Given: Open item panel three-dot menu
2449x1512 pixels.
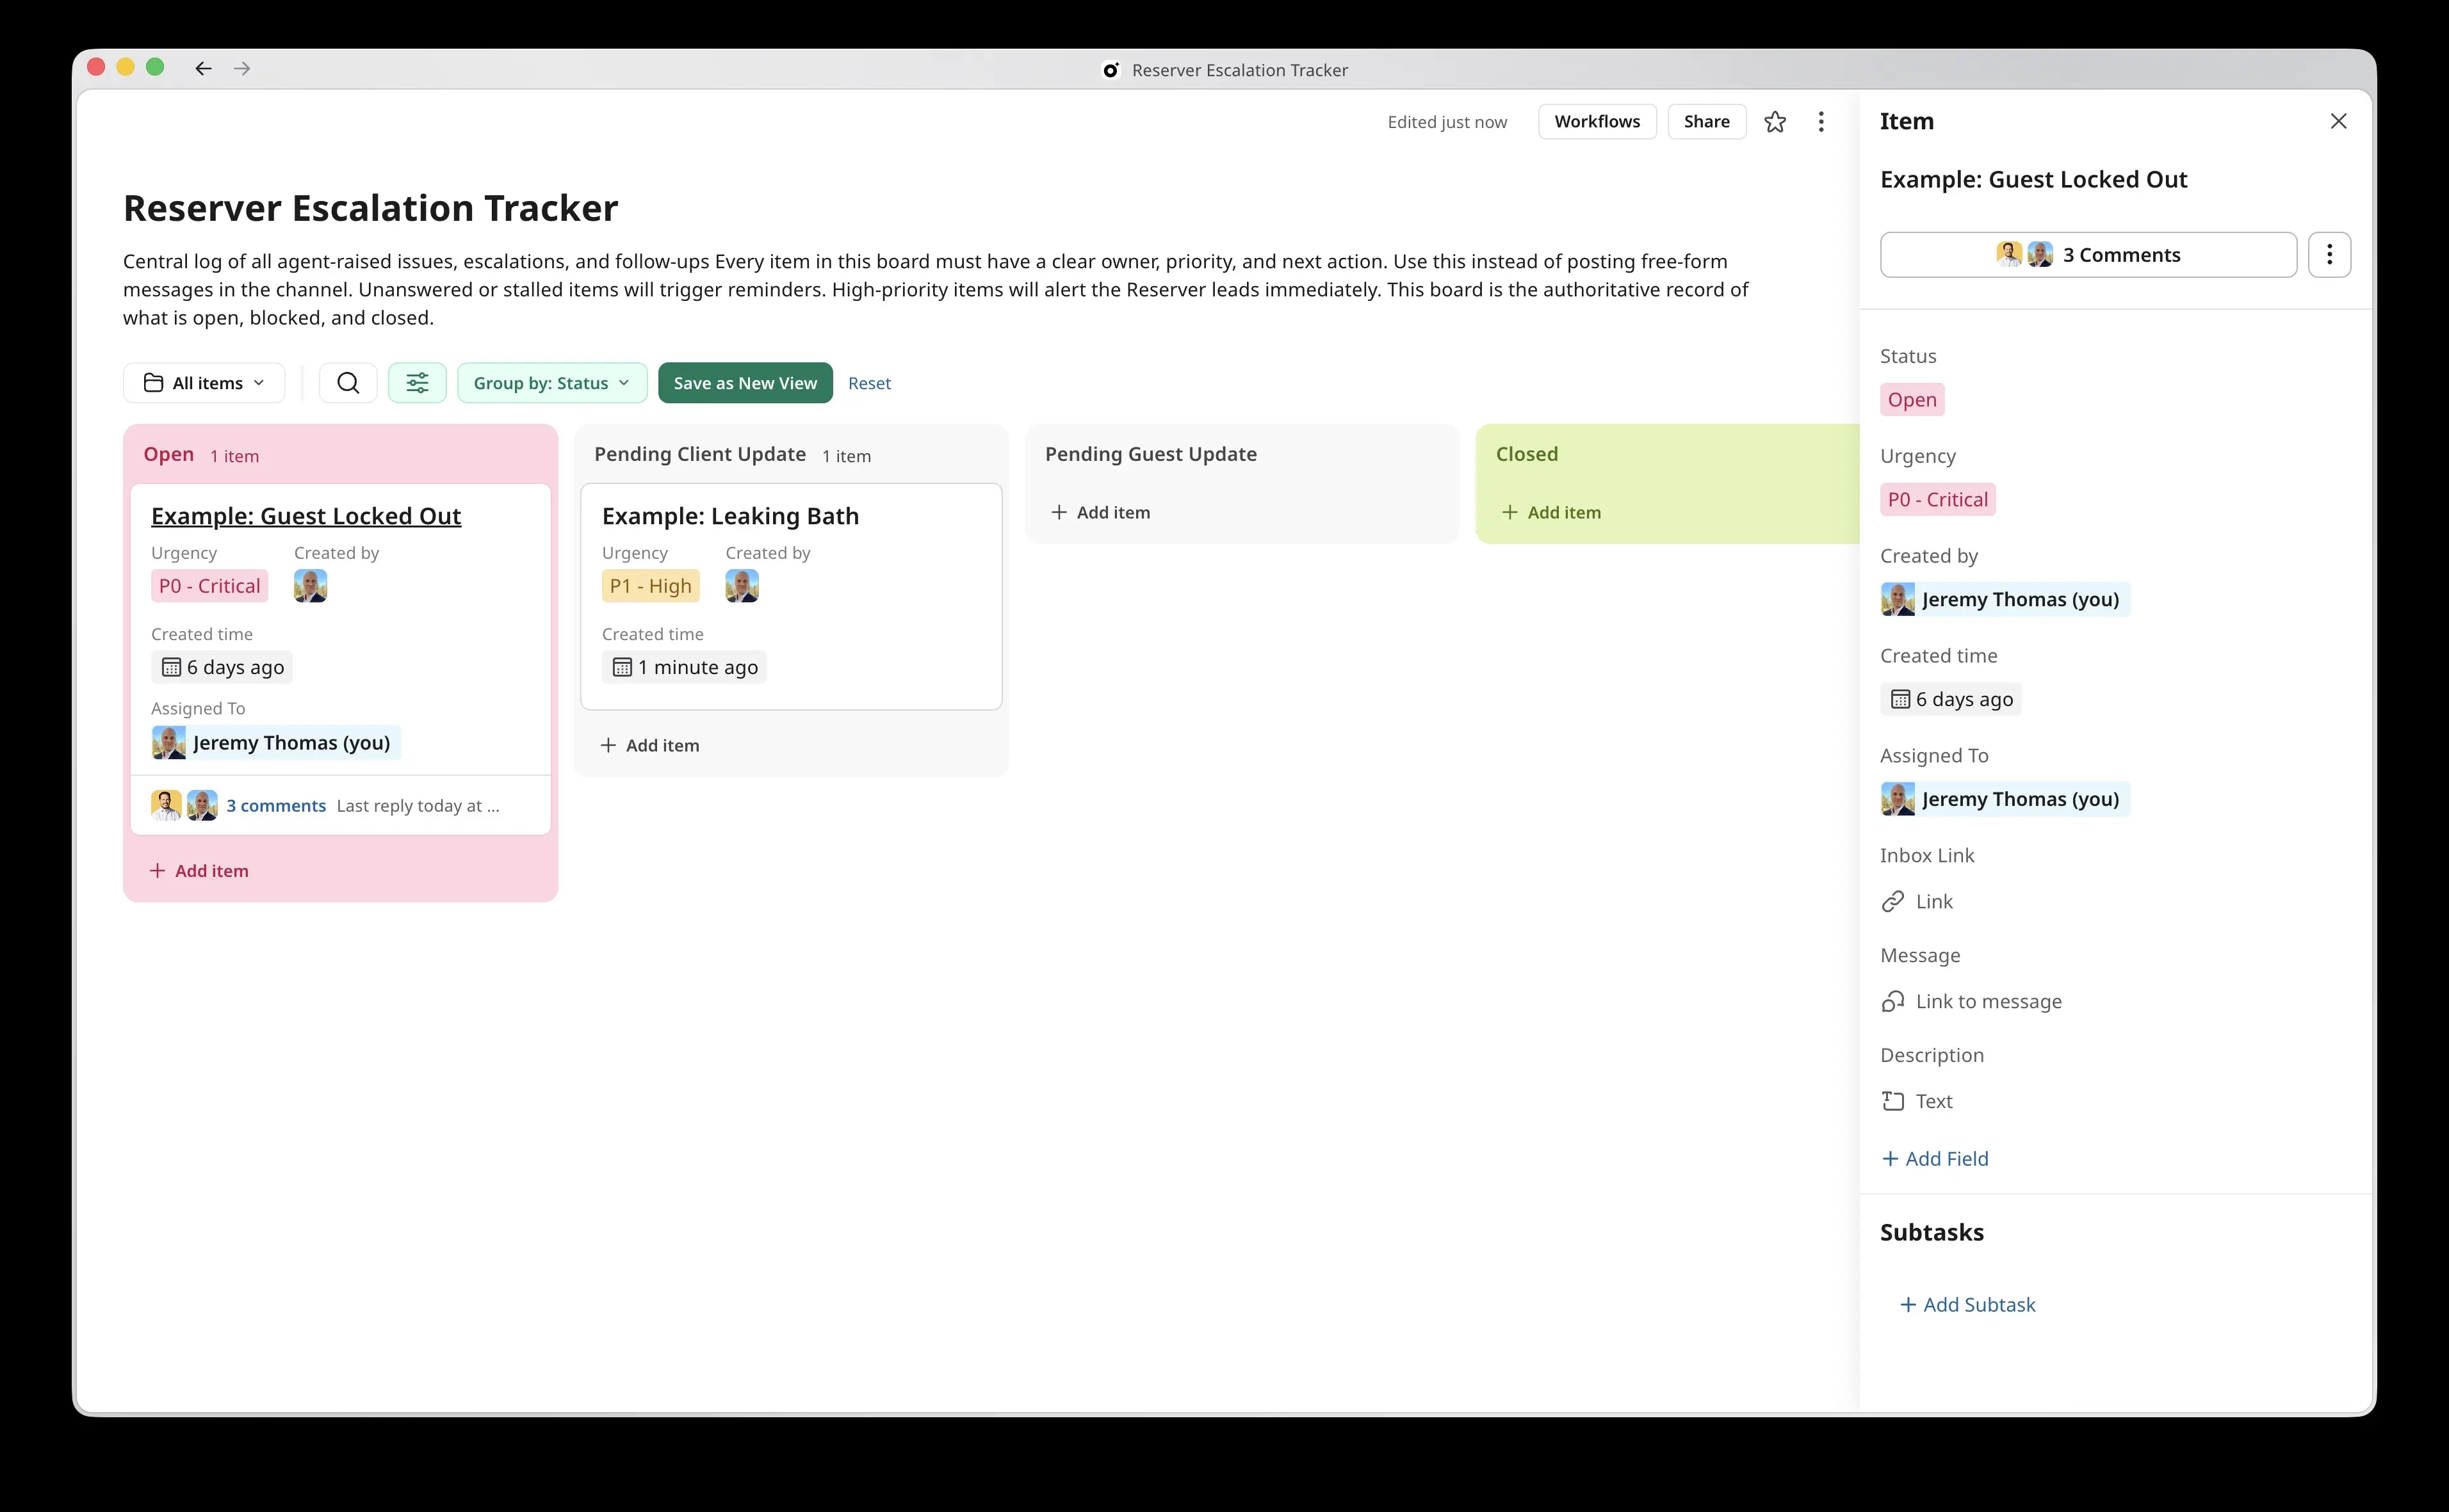Looking at the screenshot, I should (x=2329, y=255).
